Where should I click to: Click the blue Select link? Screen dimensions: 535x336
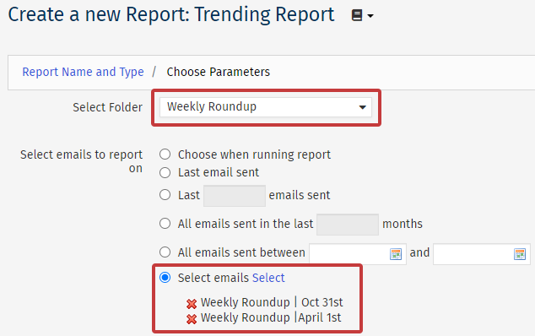[x=268, y=278]
